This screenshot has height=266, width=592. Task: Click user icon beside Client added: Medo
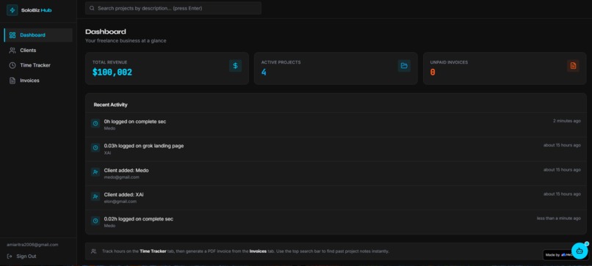click(x=95, y=172)
